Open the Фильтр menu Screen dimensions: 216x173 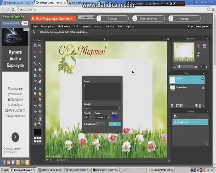coord(98,26)
